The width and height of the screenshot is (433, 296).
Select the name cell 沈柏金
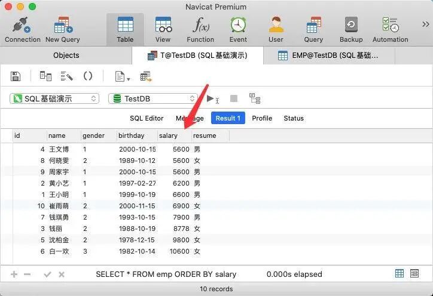pos(59,240)
